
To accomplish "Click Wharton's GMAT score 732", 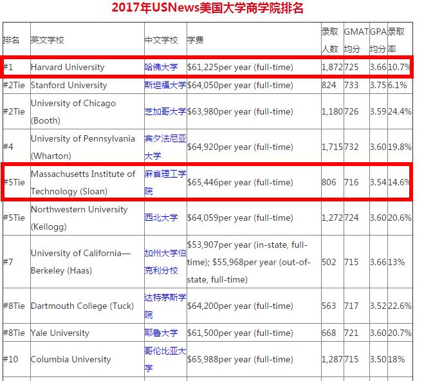I will [351, 147].
